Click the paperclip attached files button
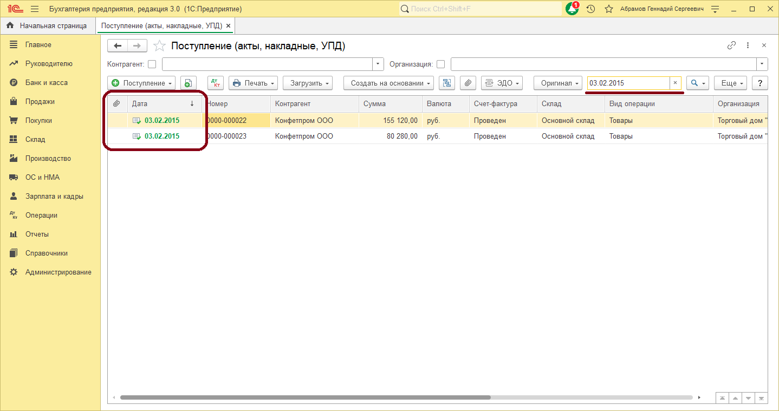Image resolution: width=779 pixels, height=411 pixels. pyautogui.click(x=468, y=83)
